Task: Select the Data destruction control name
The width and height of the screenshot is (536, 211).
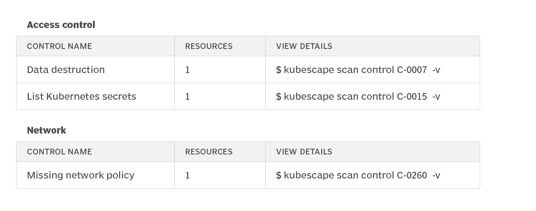Action: pyautogui.click(x=66, y=70)
